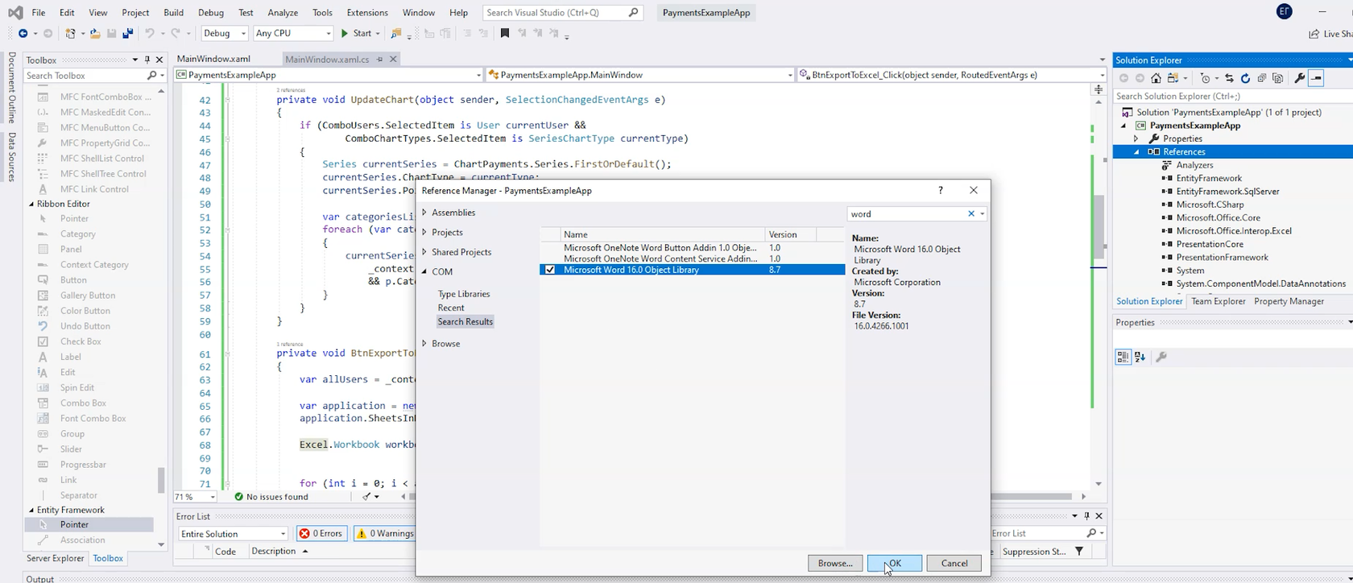Open the Build menu
Viewport: 1353px width, 583px height.
pos(173,12)
